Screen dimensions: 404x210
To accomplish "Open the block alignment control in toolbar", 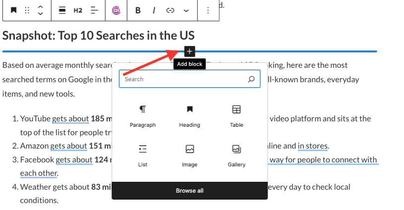I will pyautogui.click(x=62, y=10).
